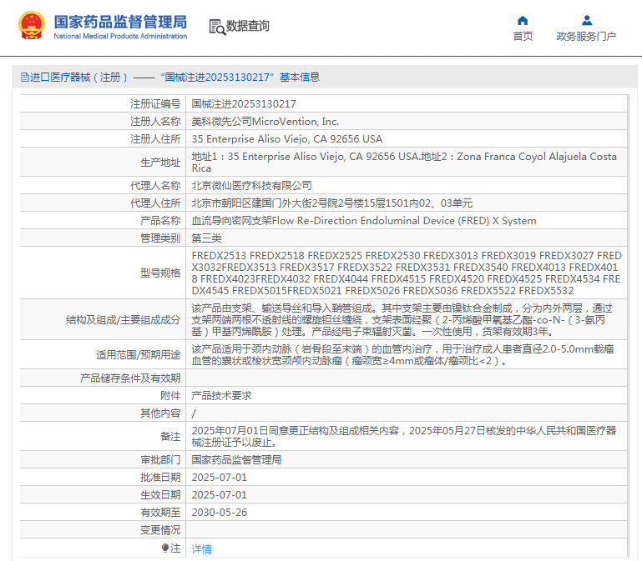642x561 pixels.
Task: Click the 2030-05-26 expiry date value
Action: click(x=220, y=512)
